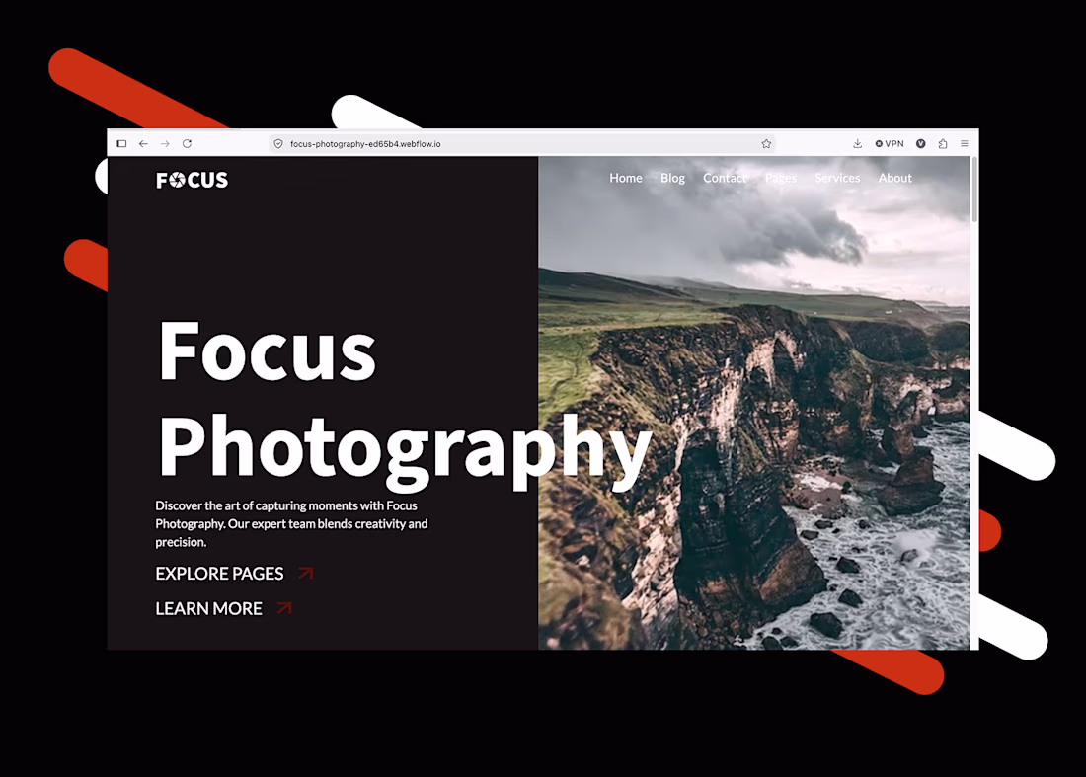The width and height of the screenshot is (1086, 777).
Task: Bookmark this page with the star icon
Action: click(766, 144)
